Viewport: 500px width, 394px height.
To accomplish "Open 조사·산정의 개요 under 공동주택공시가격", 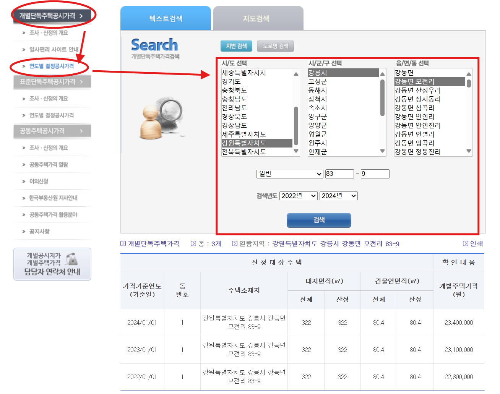I will click(x=49, y=148).
